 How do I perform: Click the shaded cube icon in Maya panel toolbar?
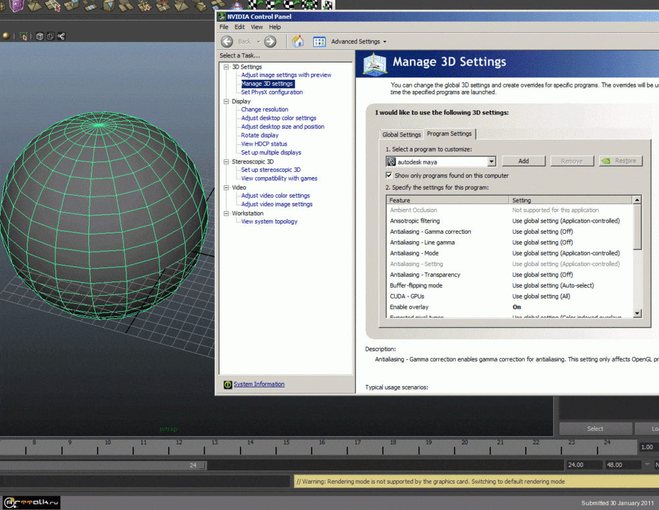pyautogui.click(x=40, y=36)
